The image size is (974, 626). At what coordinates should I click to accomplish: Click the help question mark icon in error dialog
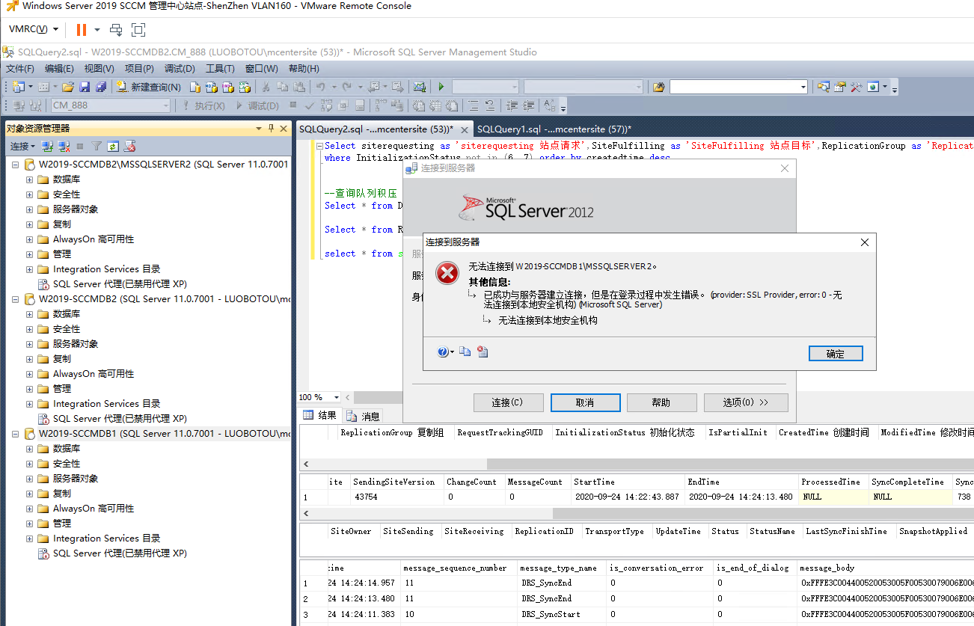pos(443,352)
